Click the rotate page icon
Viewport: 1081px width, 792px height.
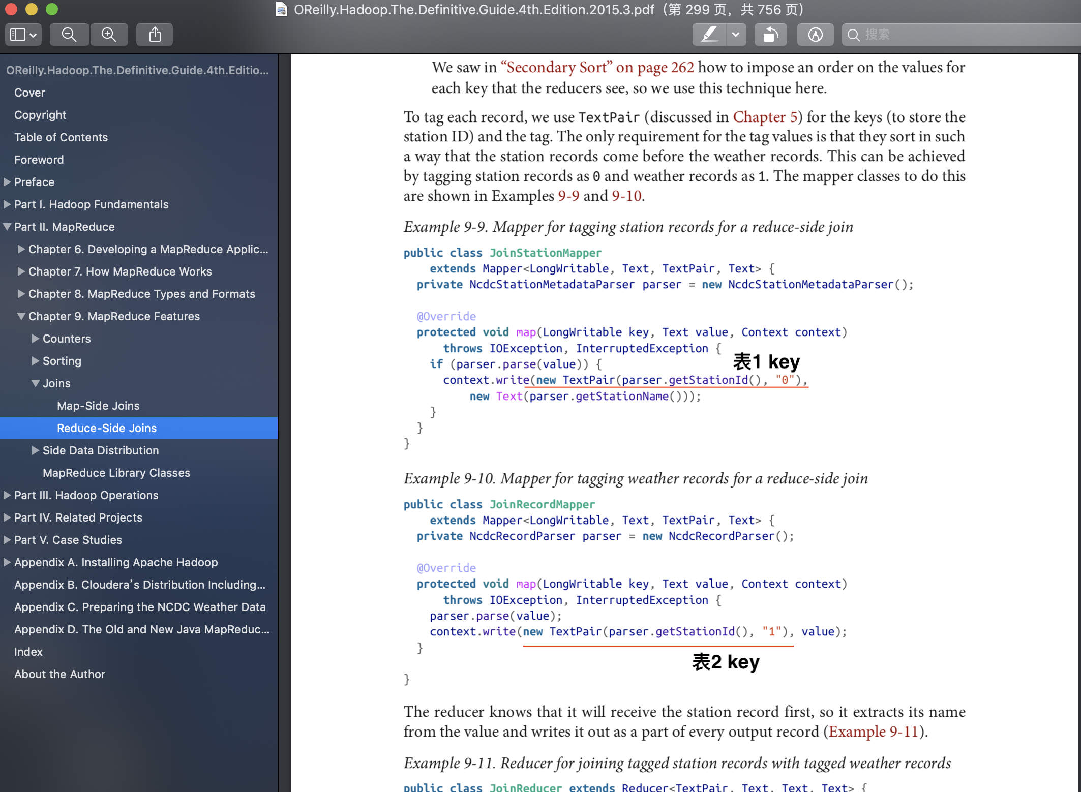tap(770, 35)
